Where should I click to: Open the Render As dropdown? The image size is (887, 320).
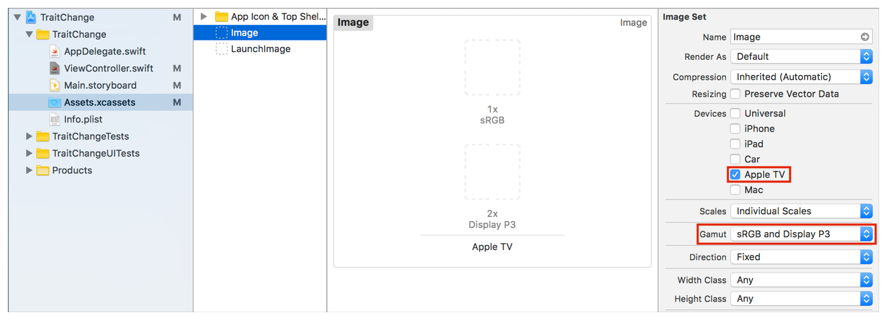click(801, 57)
